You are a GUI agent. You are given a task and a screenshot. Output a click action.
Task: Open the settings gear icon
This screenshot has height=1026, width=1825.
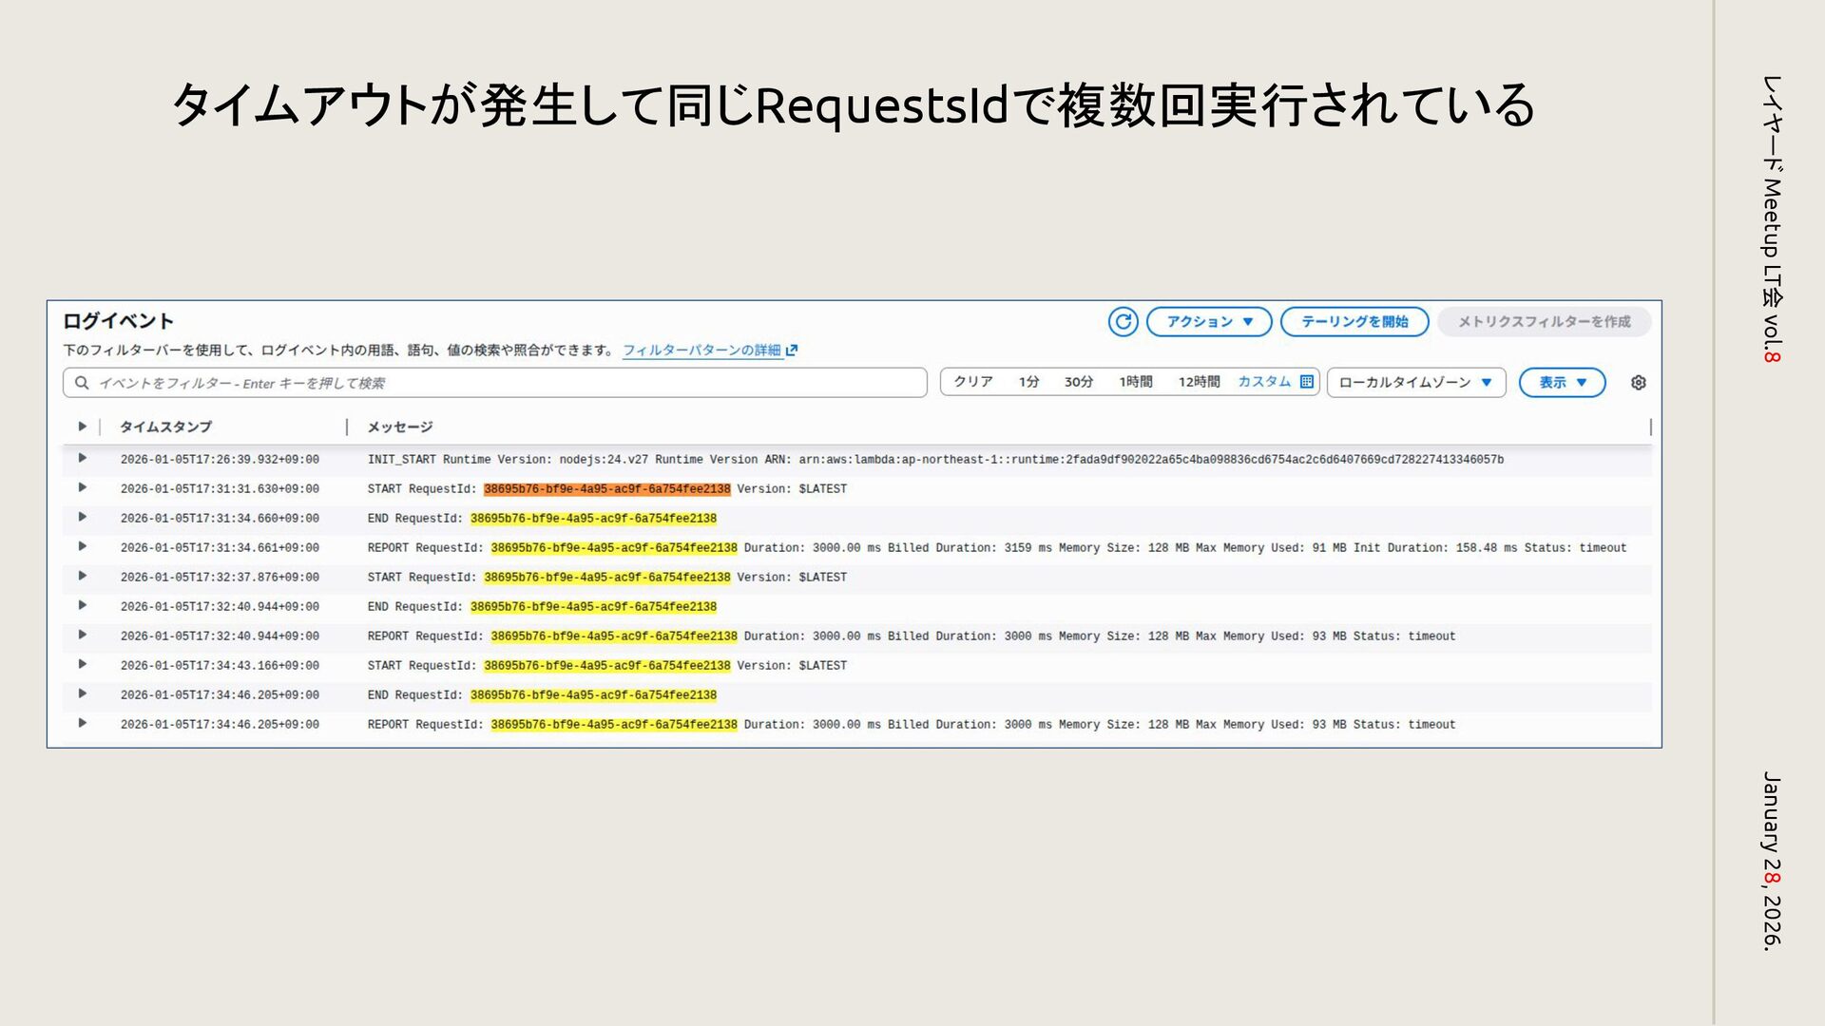coord(1638,383)
